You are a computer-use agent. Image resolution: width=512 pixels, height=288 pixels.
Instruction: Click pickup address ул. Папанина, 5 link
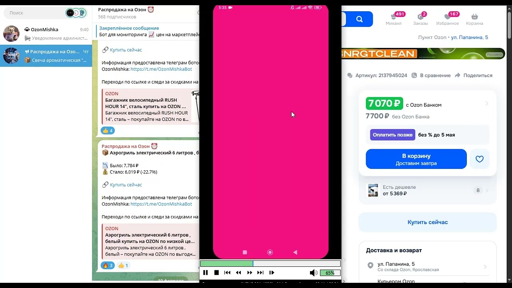point(470,38)
